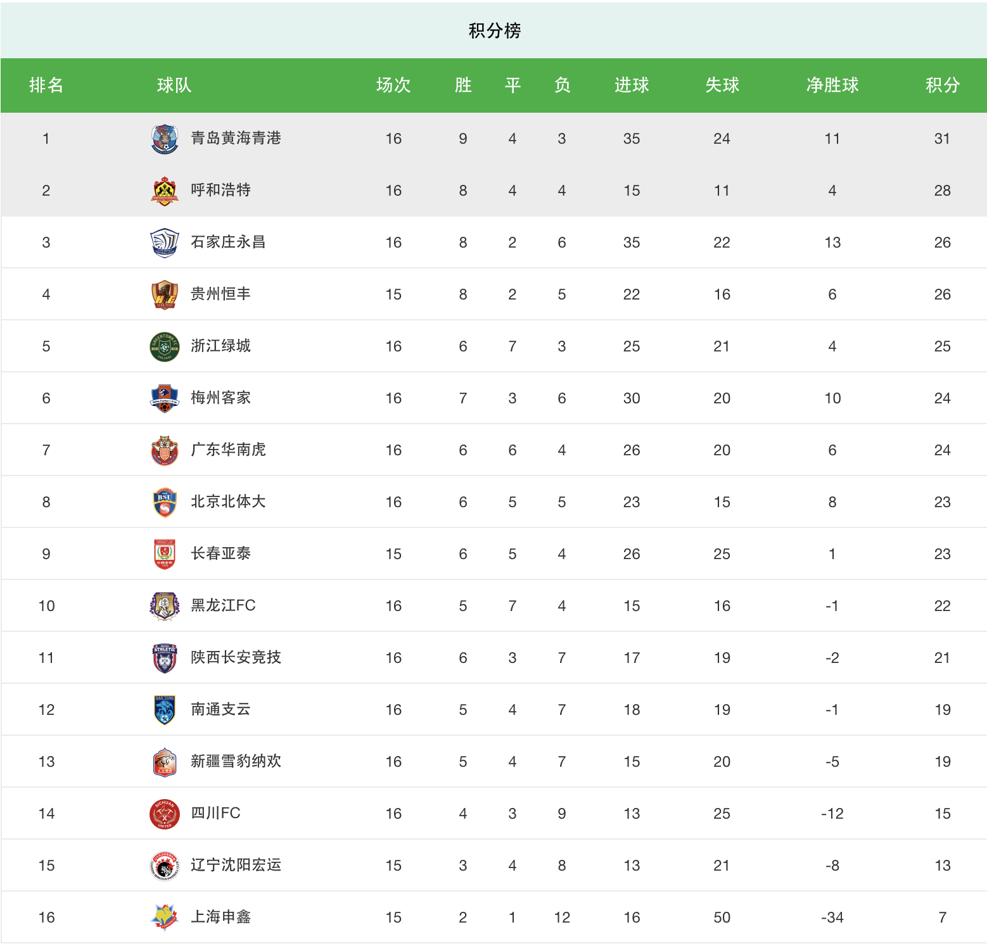Click the 梅州客家 team badge
Screen dimensions: 987x946
165,399
